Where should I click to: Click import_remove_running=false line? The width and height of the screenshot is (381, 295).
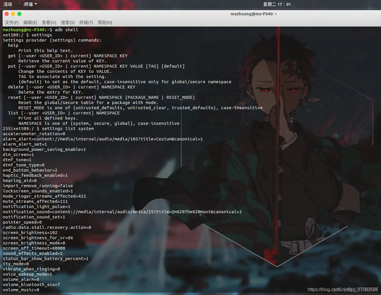click(x=38, y=186)
